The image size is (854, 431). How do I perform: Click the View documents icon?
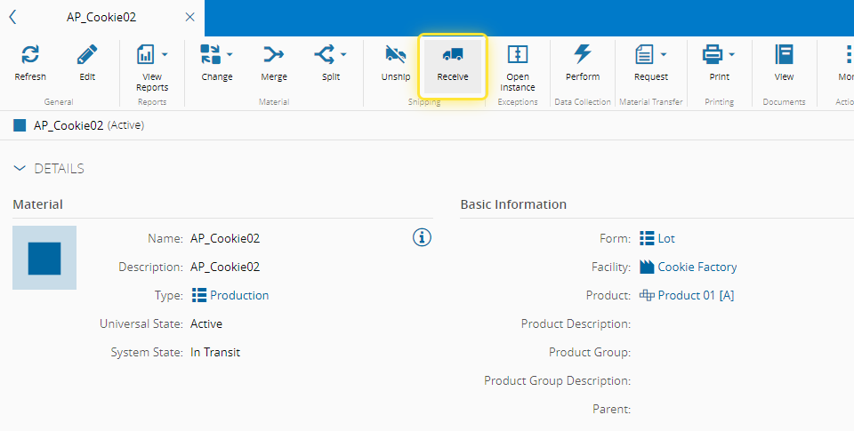[x=784, y=55]
